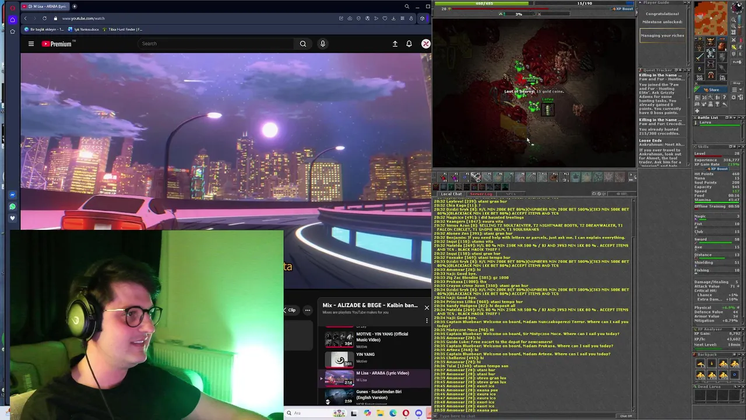Start voice search with microphone icon
This screenshot has height=420, width=746.
coord(323,44)
